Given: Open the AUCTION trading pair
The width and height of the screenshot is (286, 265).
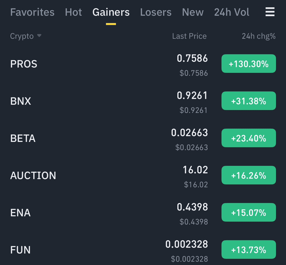Looking at the screenshot, I should (x=33, y=176).
